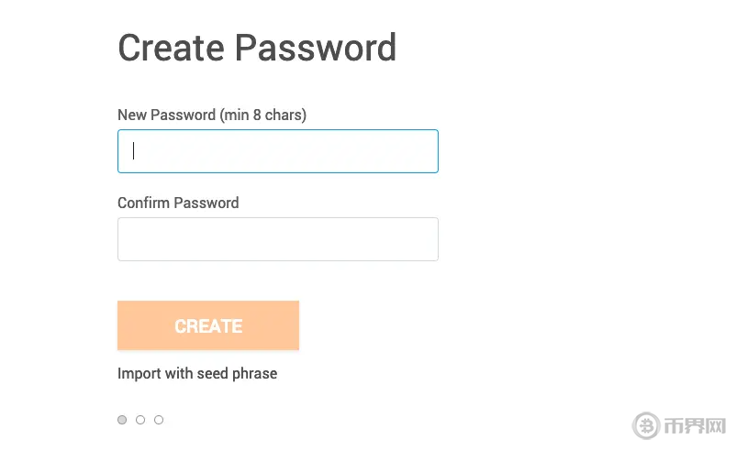Image resolution: width=736 pixels, height=451 pixels.
Task: Select the first filled pagination dot
Action: 122,420
